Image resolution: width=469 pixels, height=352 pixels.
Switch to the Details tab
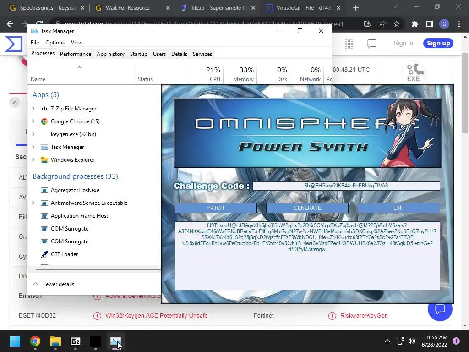pyautogui.click(x=179, y=54)
